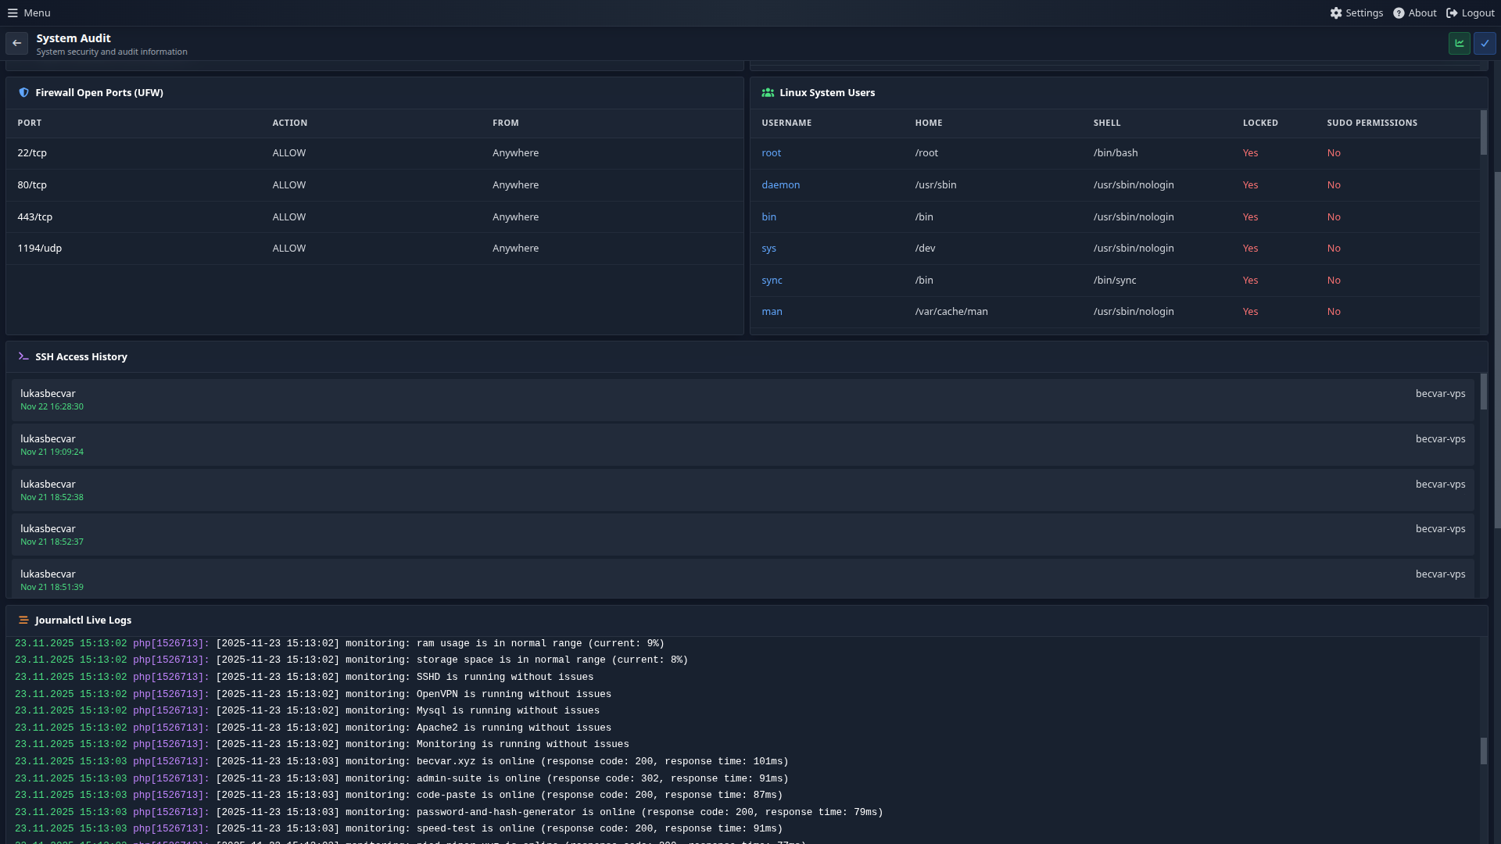Open the root user details link
The width and height of the screenshot is (1501, 844).
click(x=771, y=152)
